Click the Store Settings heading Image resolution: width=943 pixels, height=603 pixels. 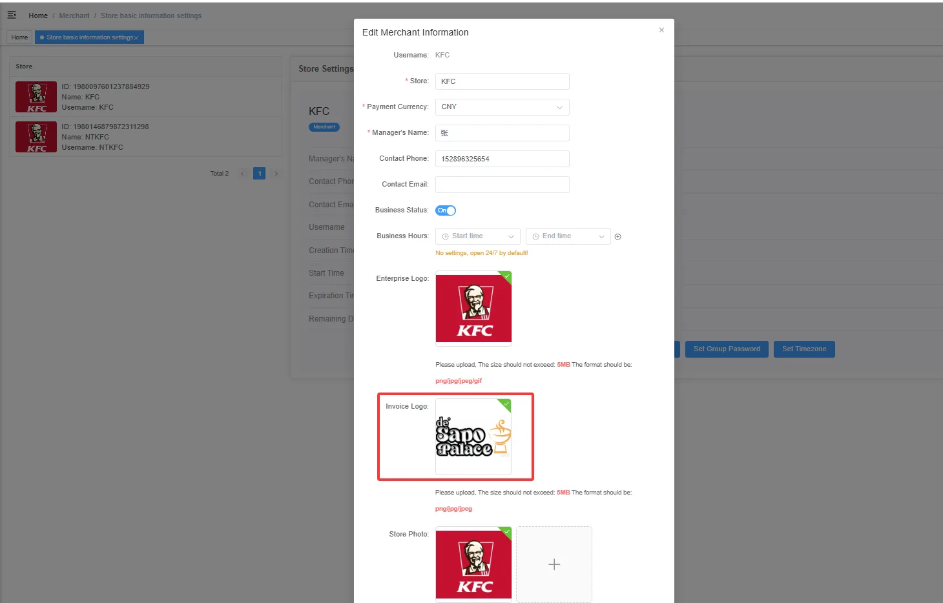326,69
